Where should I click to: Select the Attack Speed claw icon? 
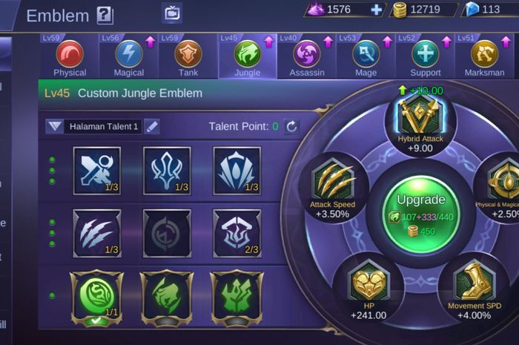332,183
